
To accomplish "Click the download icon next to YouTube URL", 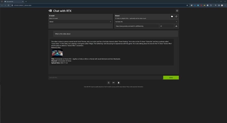I will coord(176,26).
